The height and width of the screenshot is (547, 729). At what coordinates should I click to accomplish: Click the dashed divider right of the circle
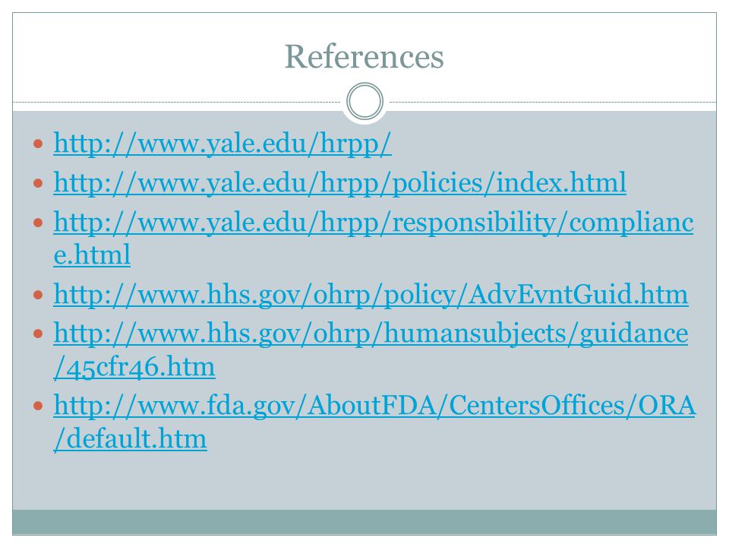coord(553,102)
